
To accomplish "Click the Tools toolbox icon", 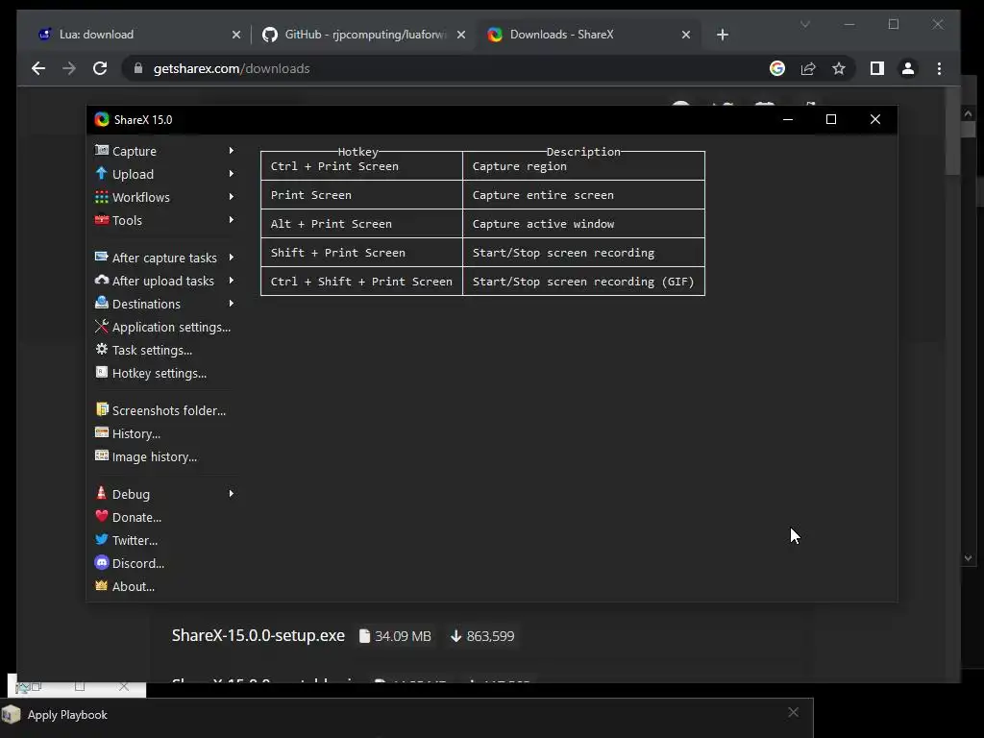I will click(102, 220).
